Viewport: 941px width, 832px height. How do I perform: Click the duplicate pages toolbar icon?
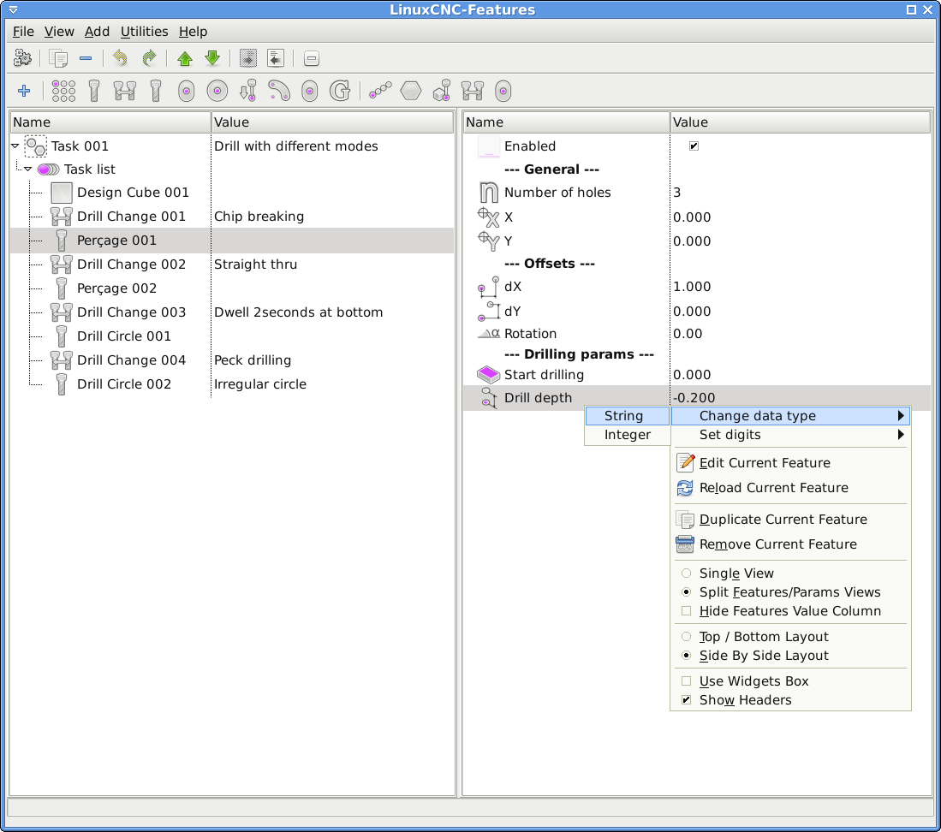pos(58,58)
